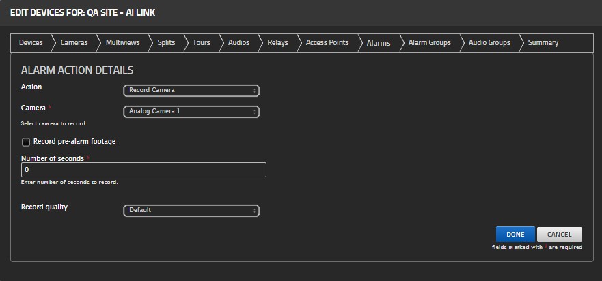
Task: Open the Relays tab
Action: [277, 43]
